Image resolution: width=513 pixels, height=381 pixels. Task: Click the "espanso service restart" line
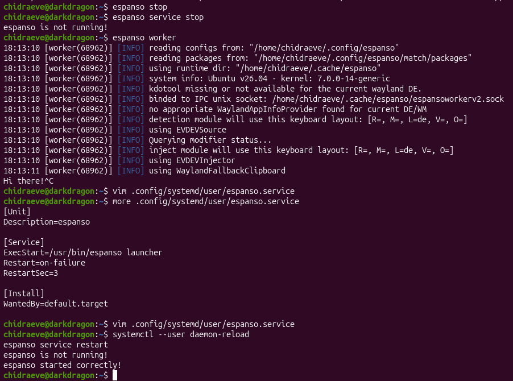coord(55,345)
